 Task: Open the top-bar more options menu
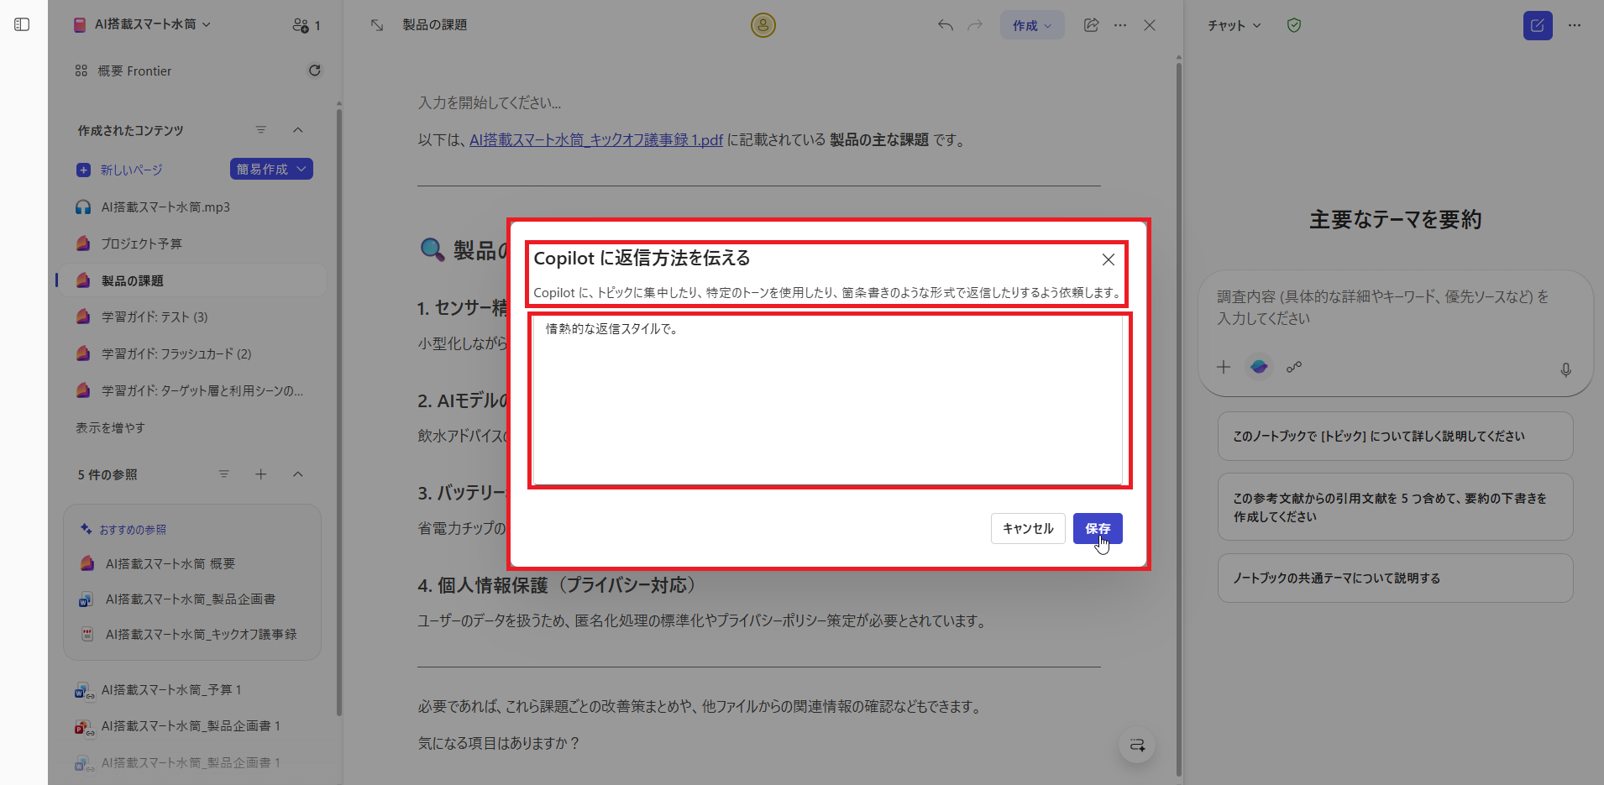point(1120,25)
